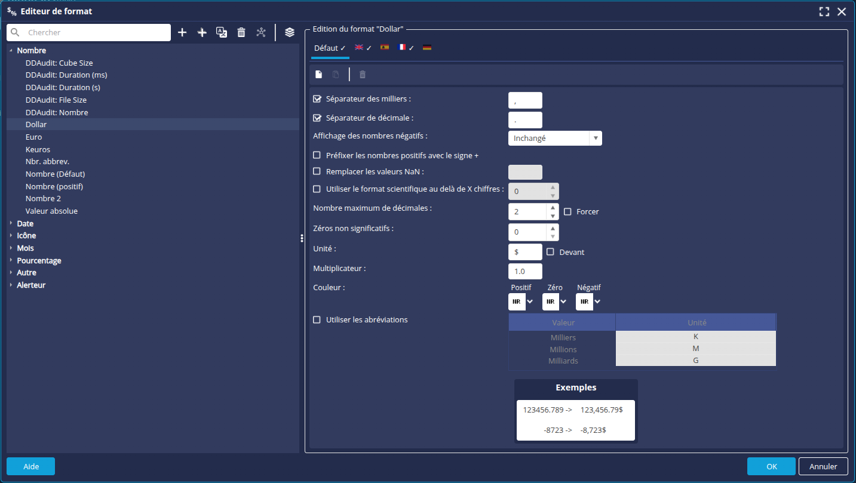The image size is (856, 483).
Task: Select the German flag tab
Action: [x=427, y=47]
